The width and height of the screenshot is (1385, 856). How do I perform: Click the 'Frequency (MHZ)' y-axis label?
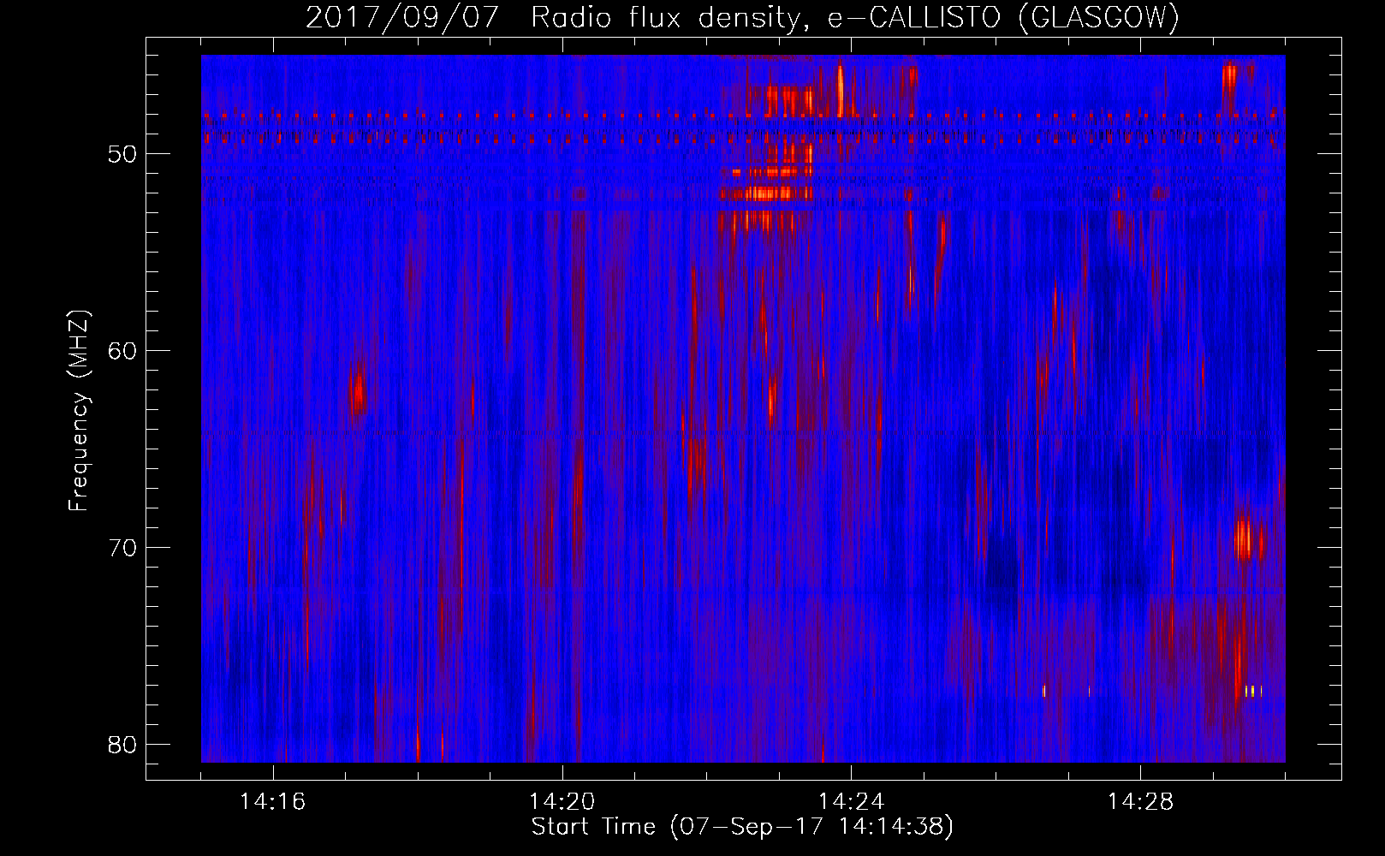79,411
